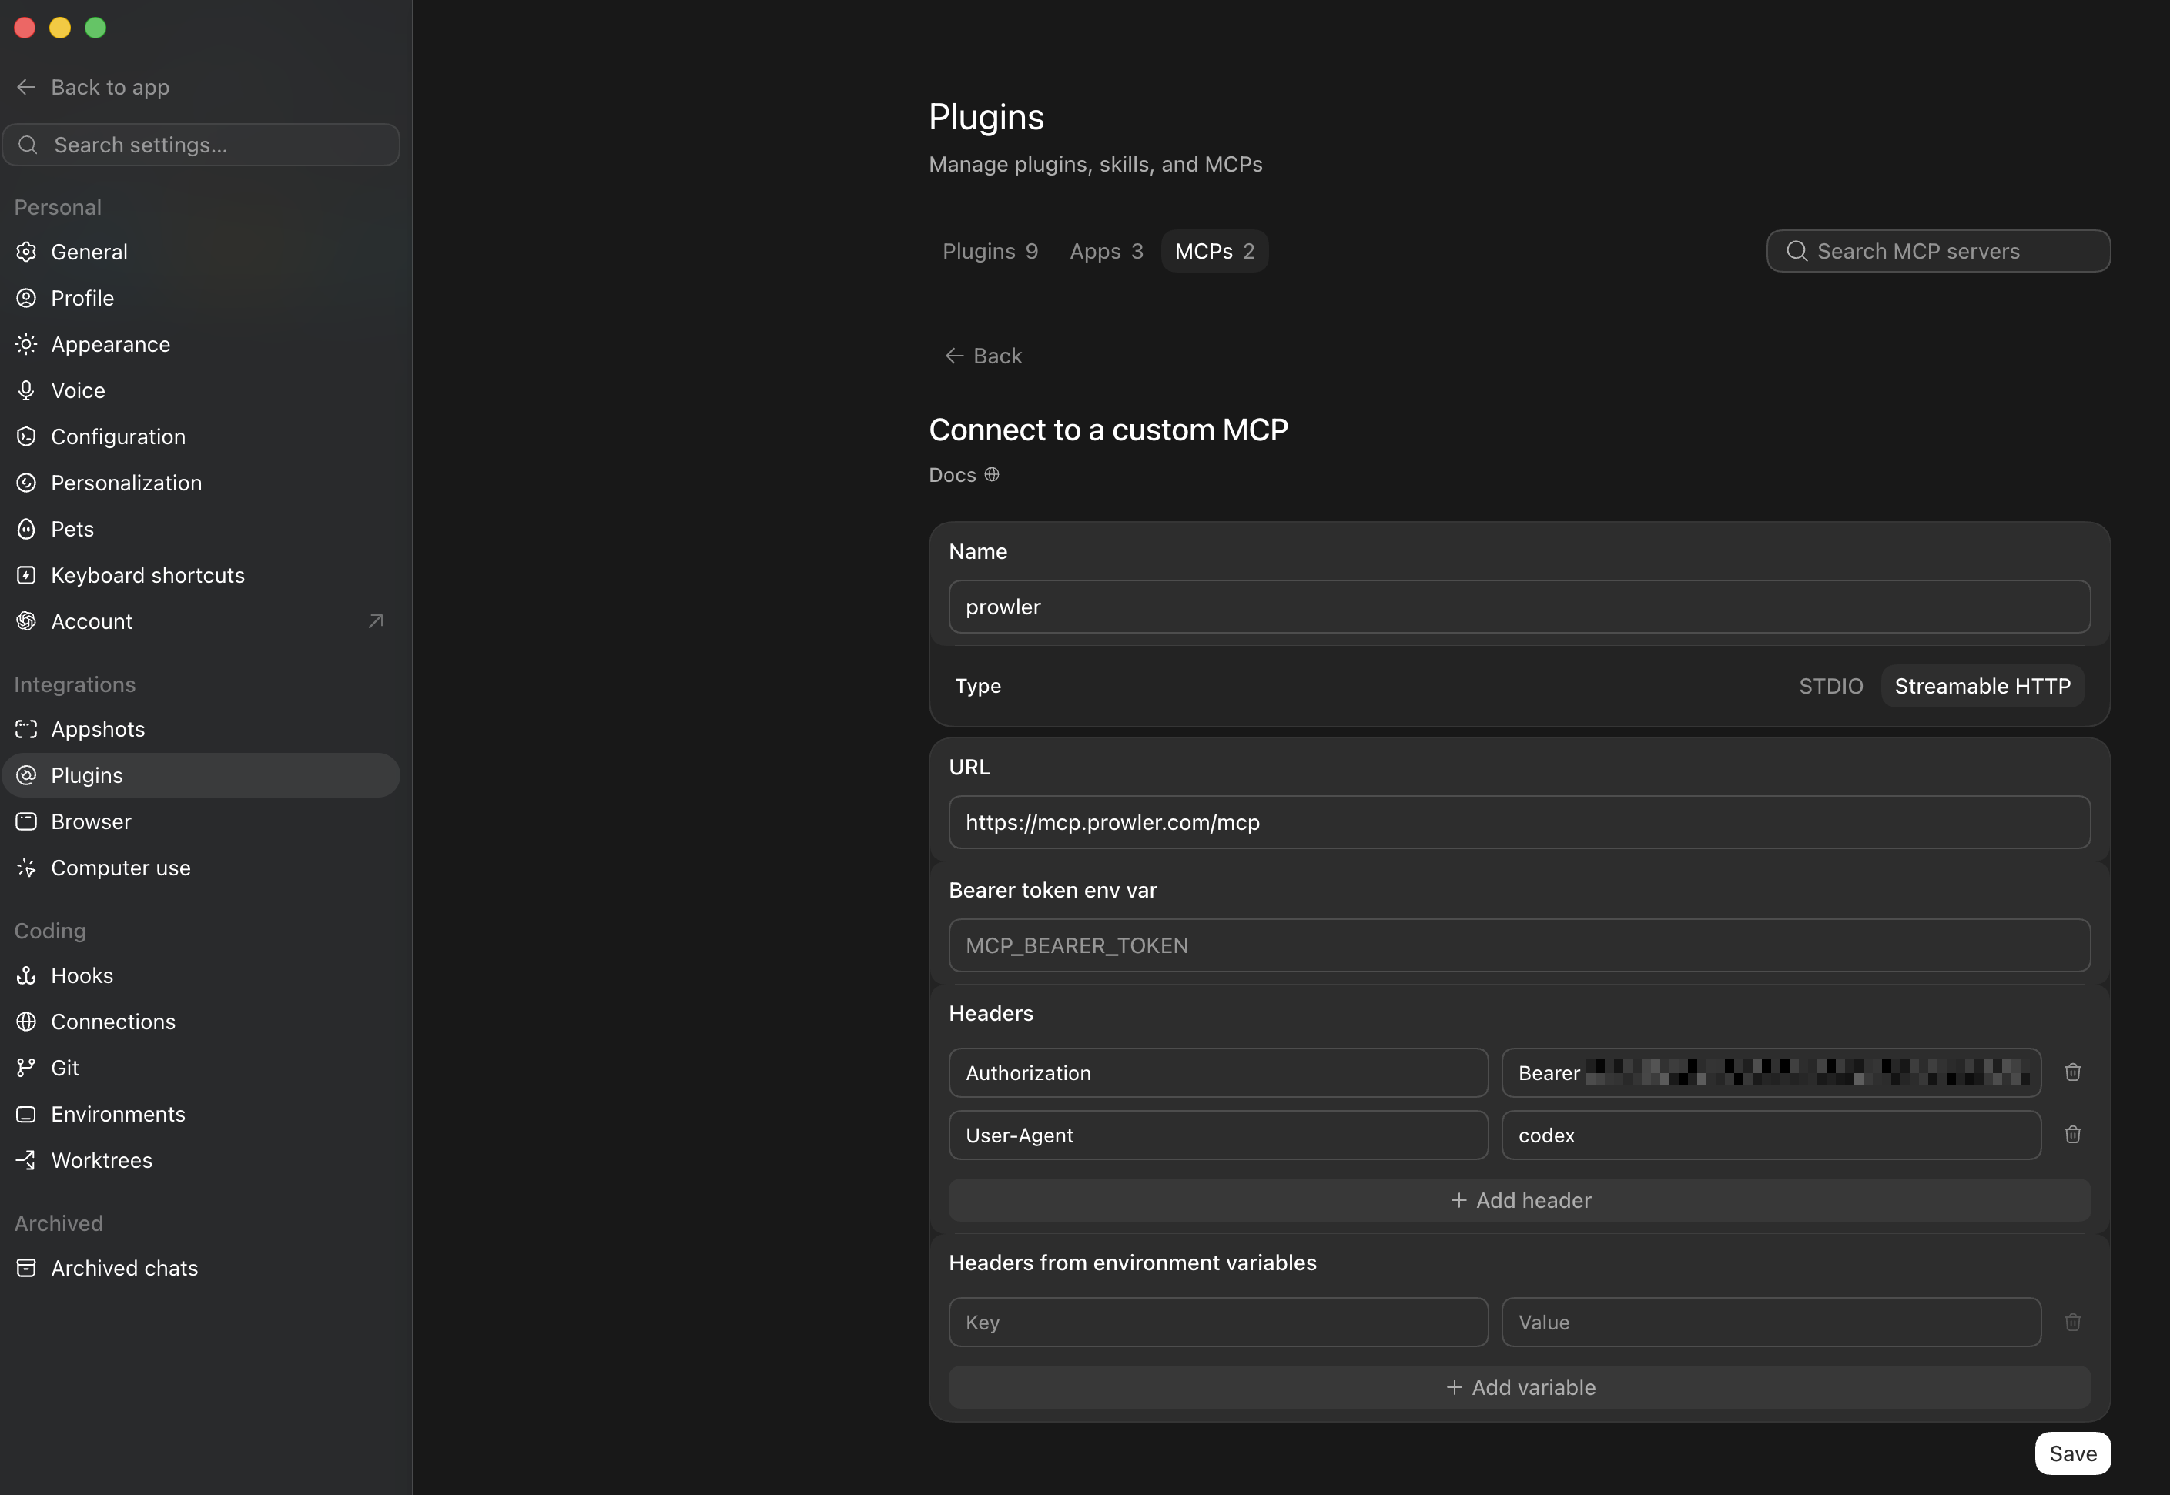Switch to the Plugins 9 tab
Image resolution: width=2170 pixels, height=1495 pixels.
point(990,251)
